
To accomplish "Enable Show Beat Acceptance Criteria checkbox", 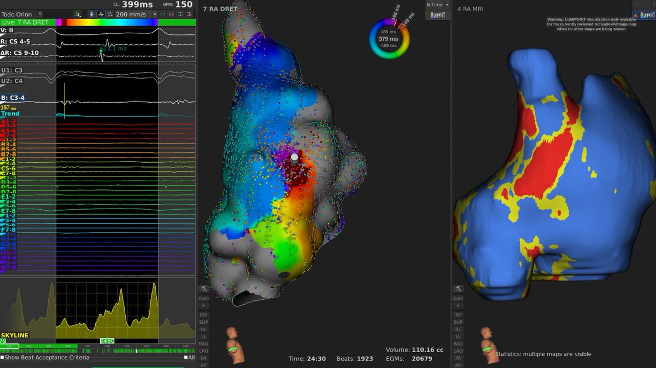I will coord(2,357).
